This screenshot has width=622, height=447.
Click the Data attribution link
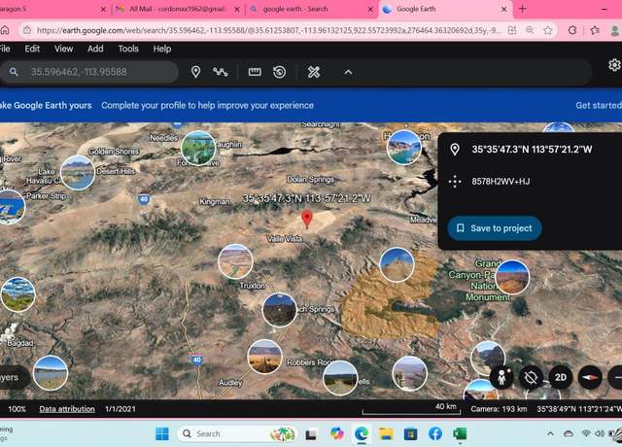[x=67, y=409]
